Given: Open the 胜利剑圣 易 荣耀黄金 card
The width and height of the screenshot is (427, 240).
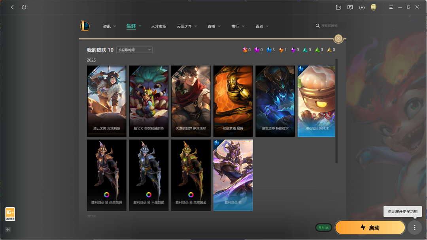Looking at the screenshot, I should [x=191, y=175].
